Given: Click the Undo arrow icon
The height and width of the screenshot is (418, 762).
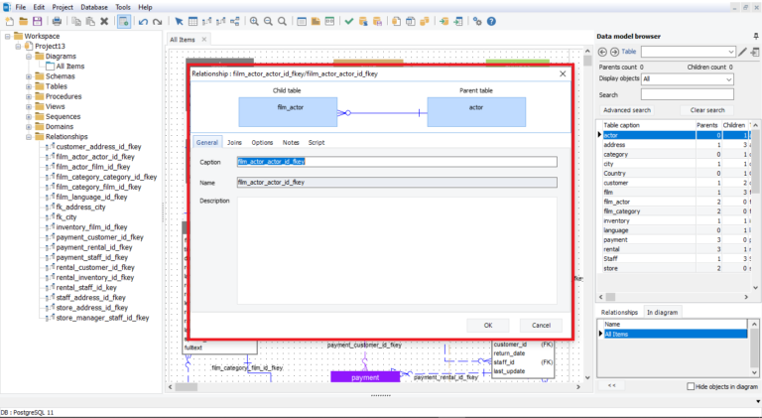Looking at the screenshot, I should click(144, 21).
